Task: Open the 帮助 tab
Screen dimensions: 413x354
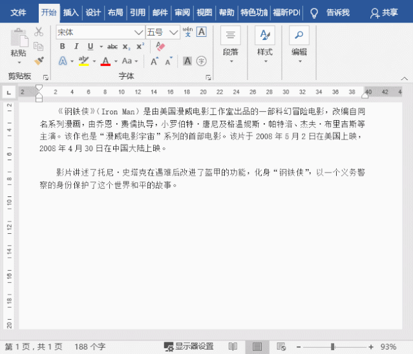Action: [226, 12]
